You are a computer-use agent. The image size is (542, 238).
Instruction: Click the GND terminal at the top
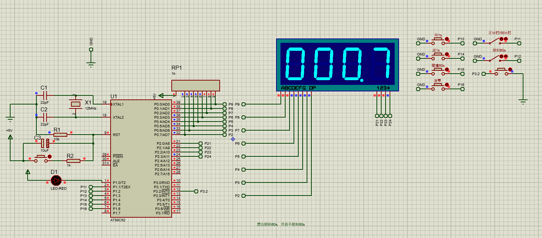pyautogui.click(x=91, y=49)
